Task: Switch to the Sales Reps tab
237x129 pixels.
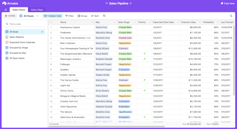Action: coord(37,10)
